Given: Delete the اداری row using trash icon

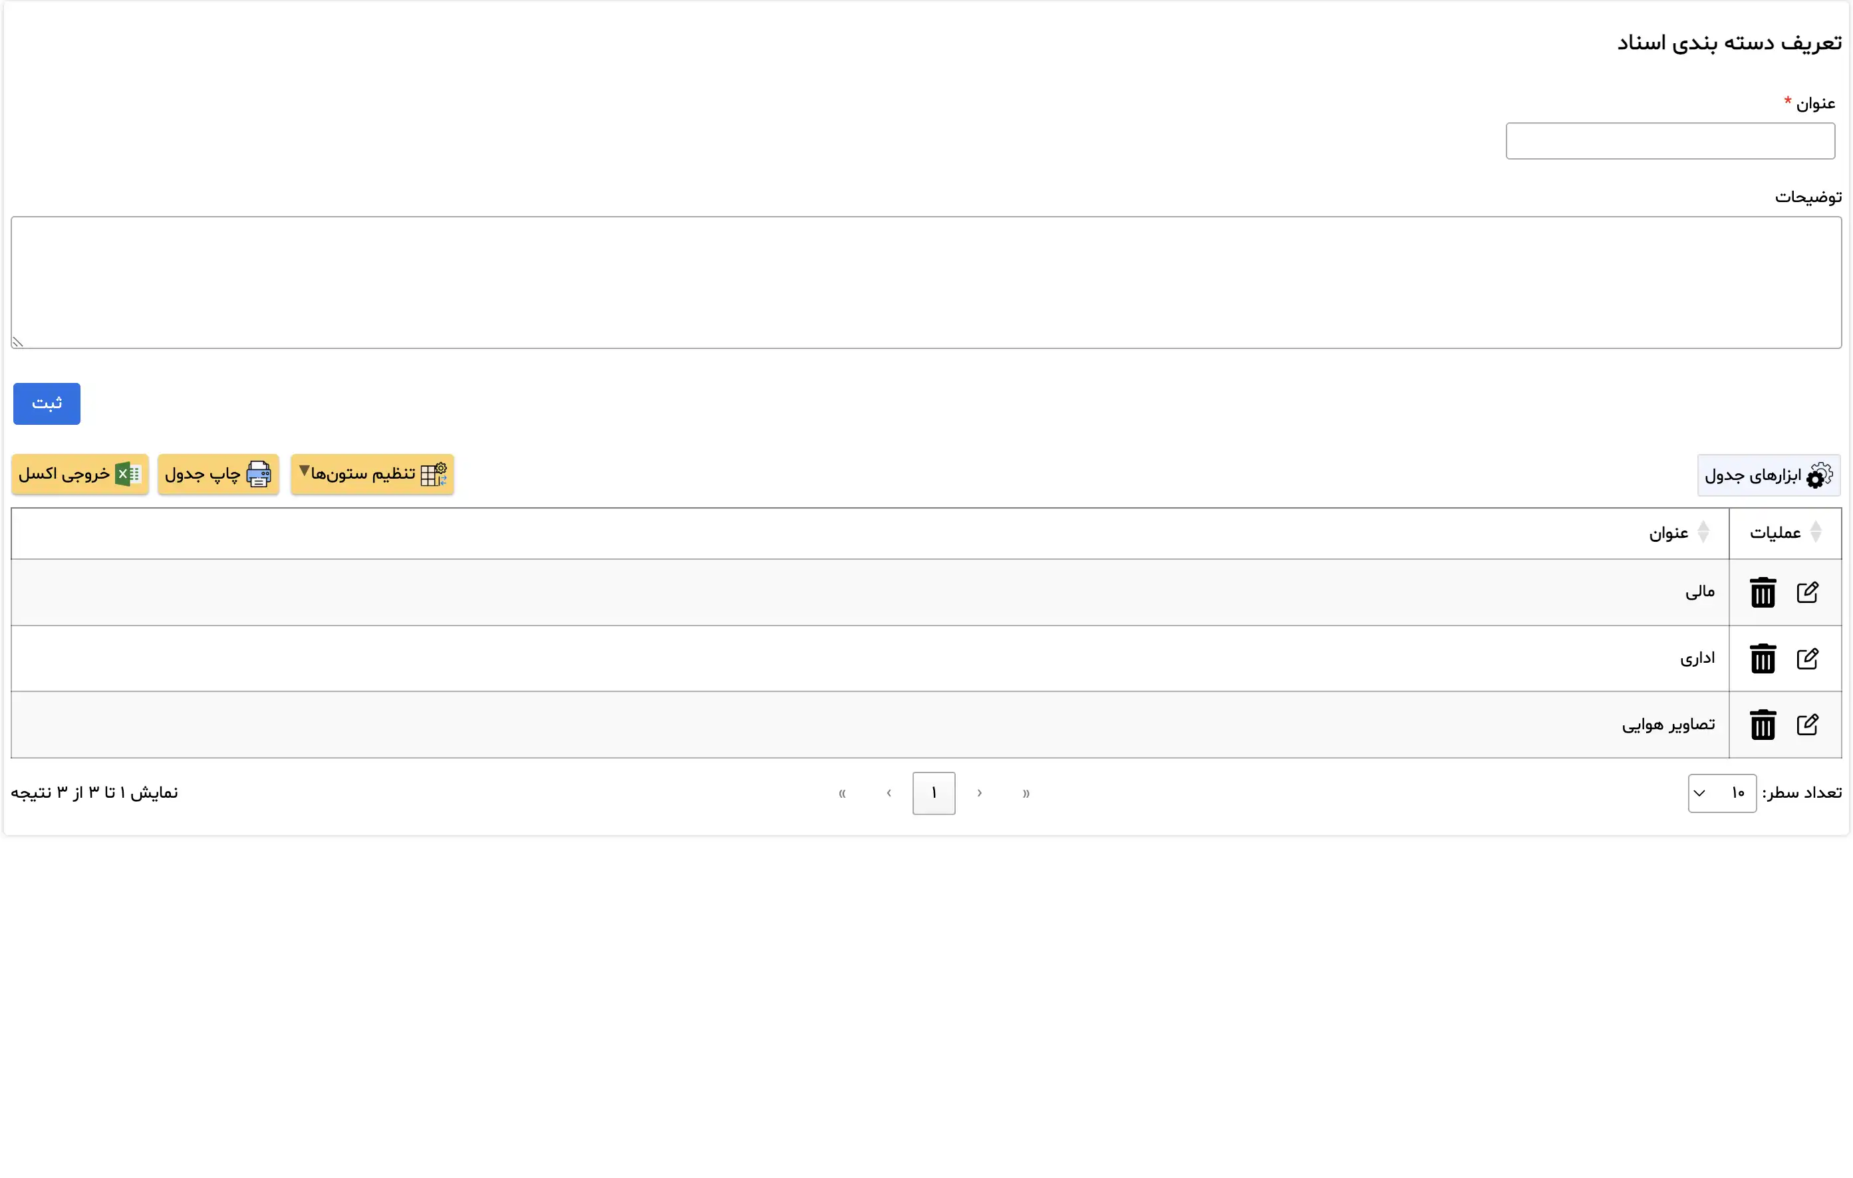Looking at the screenshot, I should click(1762, 658).
